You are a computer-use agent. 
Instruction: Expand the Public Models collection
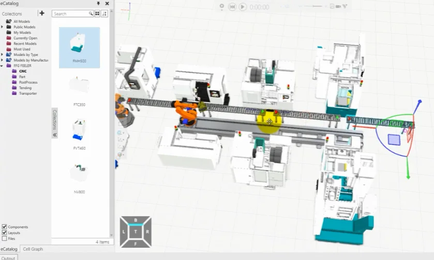2,27
